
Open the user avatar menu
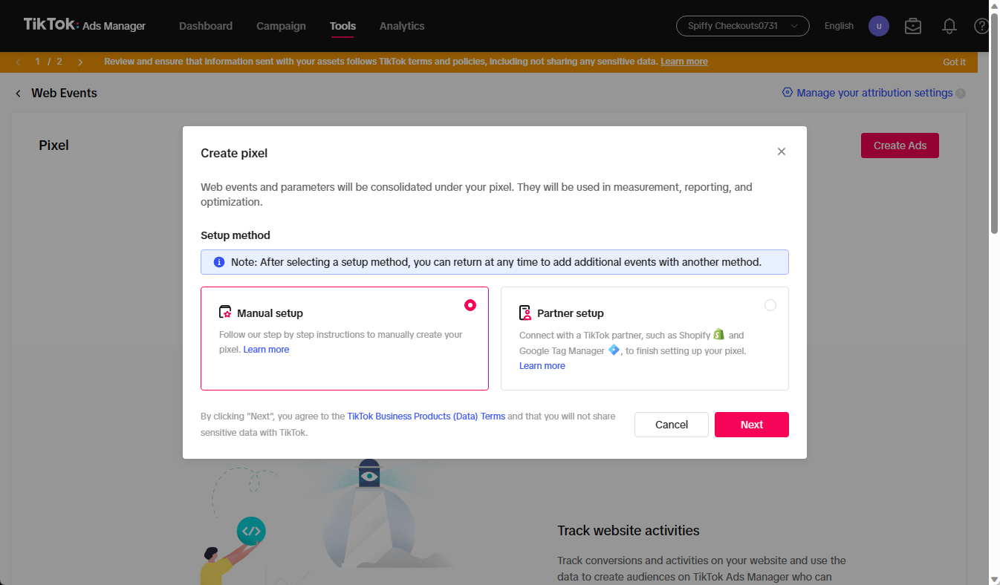pos(879,26)
